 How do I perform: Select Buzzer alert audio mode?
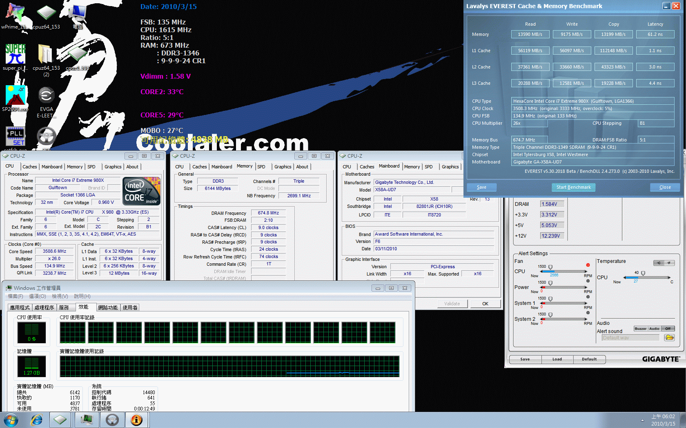tap(641, 329)
